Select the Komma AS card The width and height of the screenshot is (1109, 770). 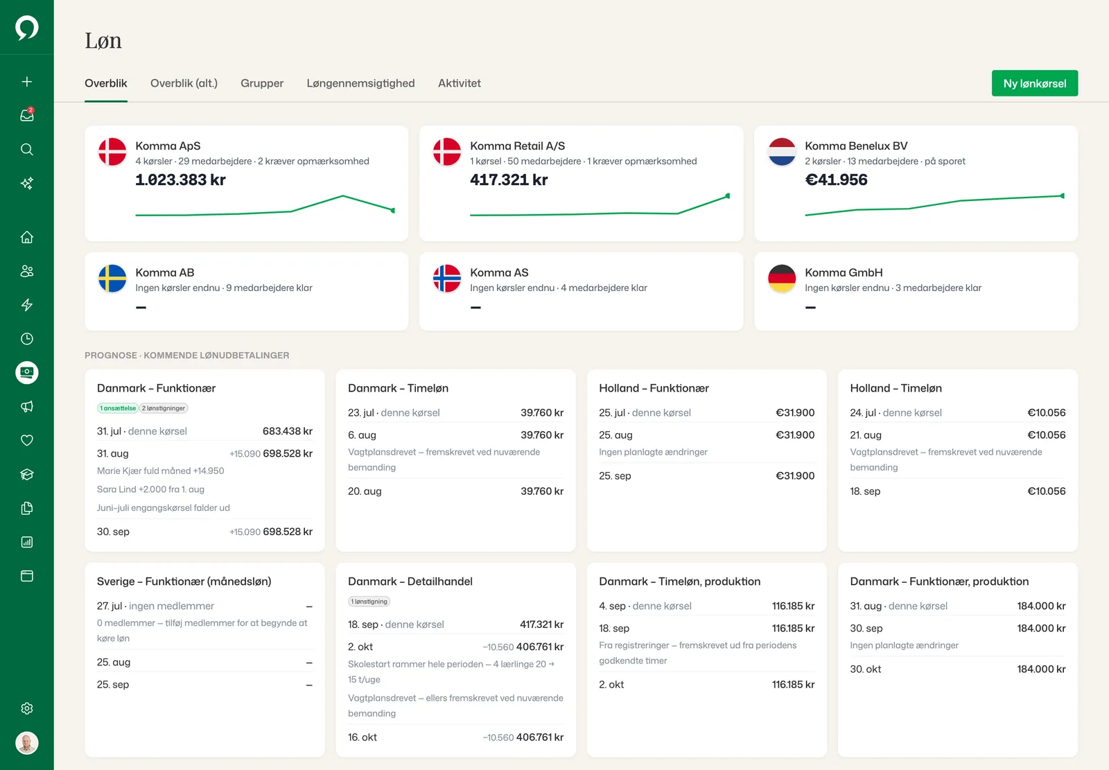[x=582, y=291]
